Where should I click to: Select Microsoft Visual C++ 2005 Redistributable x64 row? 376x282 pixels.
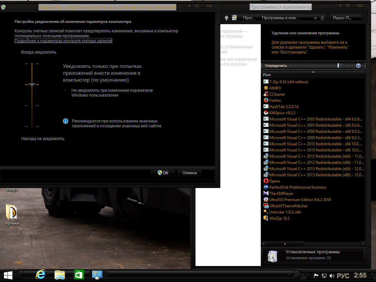pos(313,119)
